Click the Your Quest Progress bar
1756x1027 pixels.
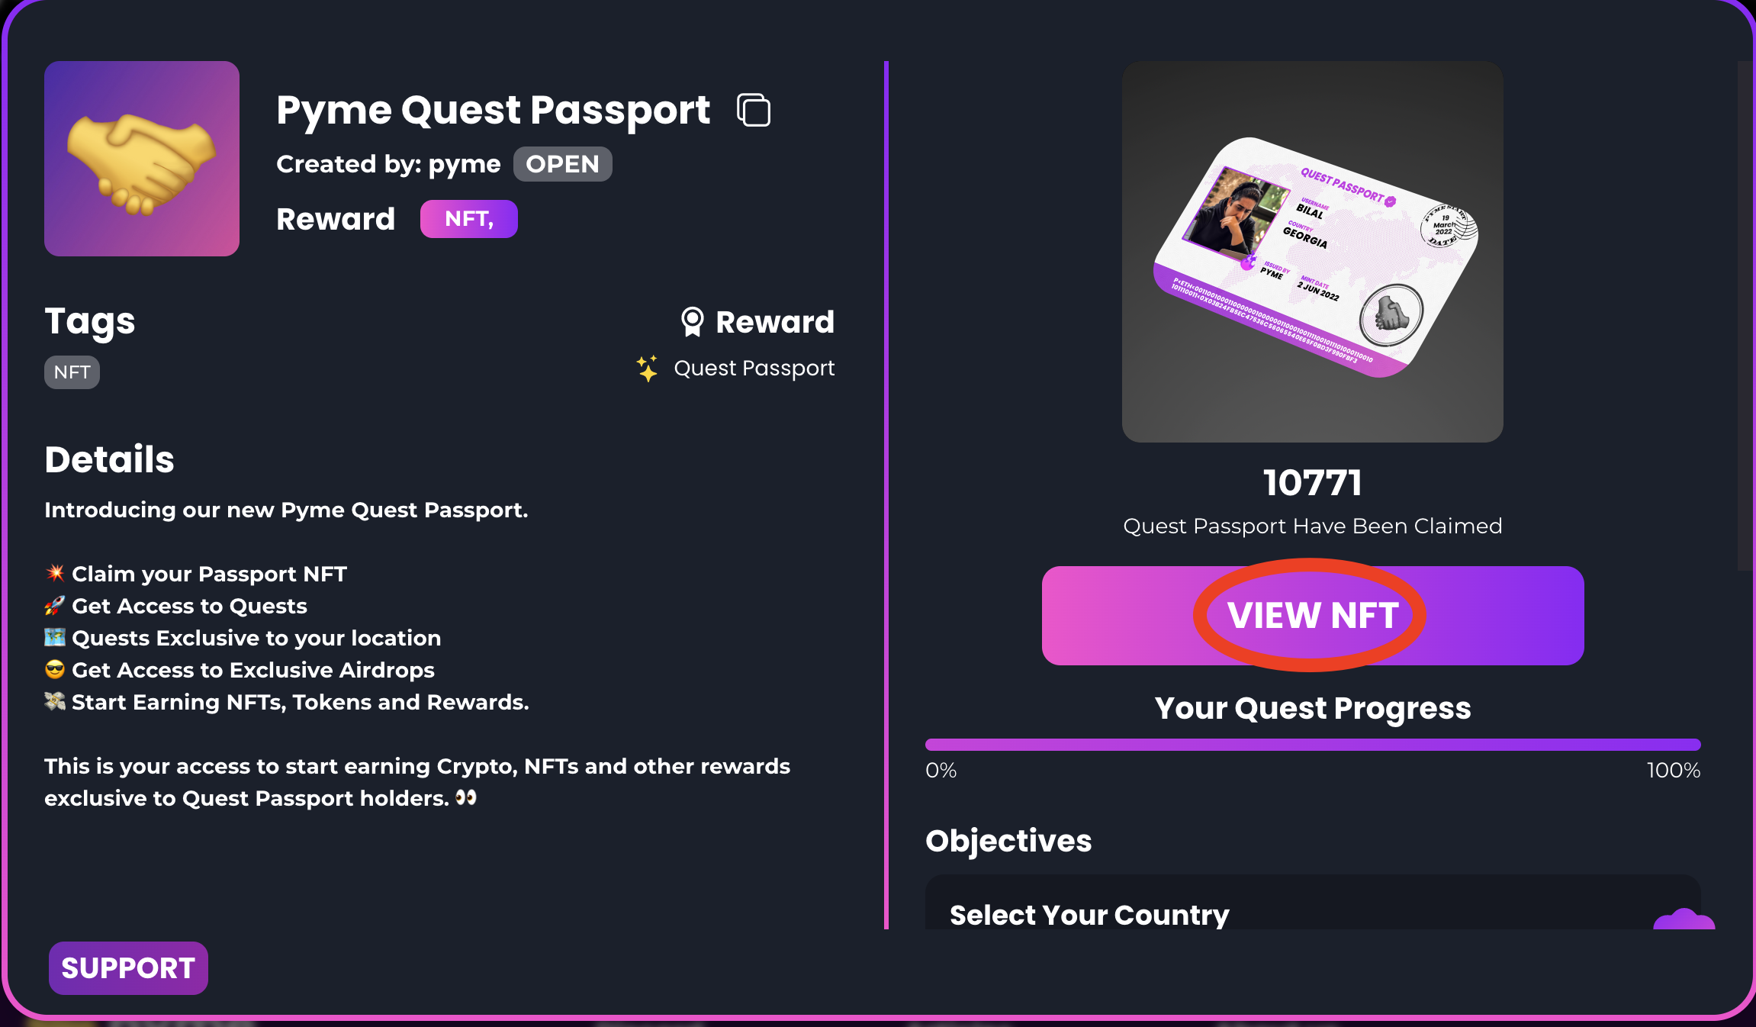click(1312, 745)
